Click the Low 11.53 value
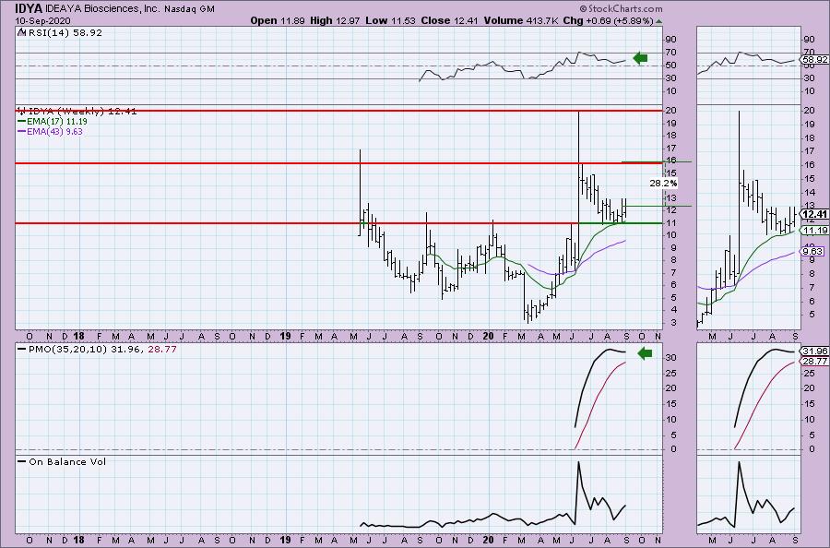The height and width of the screenshot is (548, 830). [x=391, y=20]
